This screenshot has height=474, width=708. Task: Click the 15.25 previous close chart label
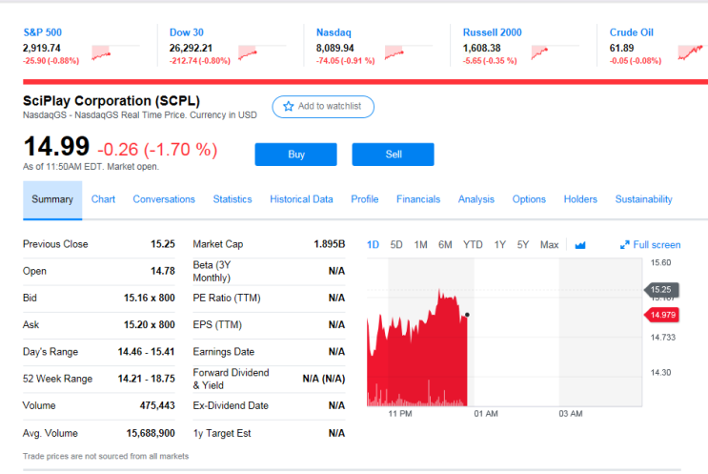tap(661, 290)
